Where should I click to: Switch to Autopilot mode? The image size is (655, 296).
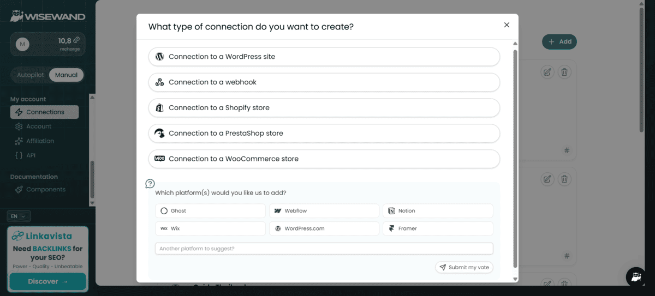pyautogui.click(x=31, y=75)
